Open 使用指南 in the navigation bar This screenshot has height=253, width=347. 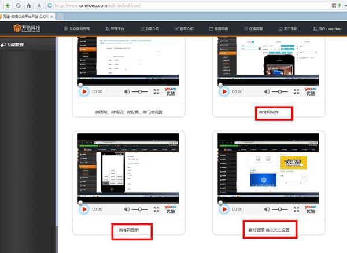[219, 28]
